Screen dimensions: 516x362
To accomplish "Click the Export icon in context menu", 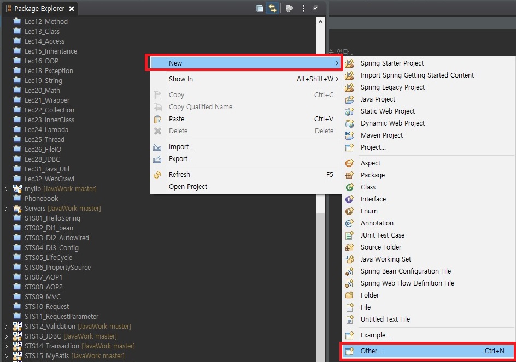I will [157, 159].
